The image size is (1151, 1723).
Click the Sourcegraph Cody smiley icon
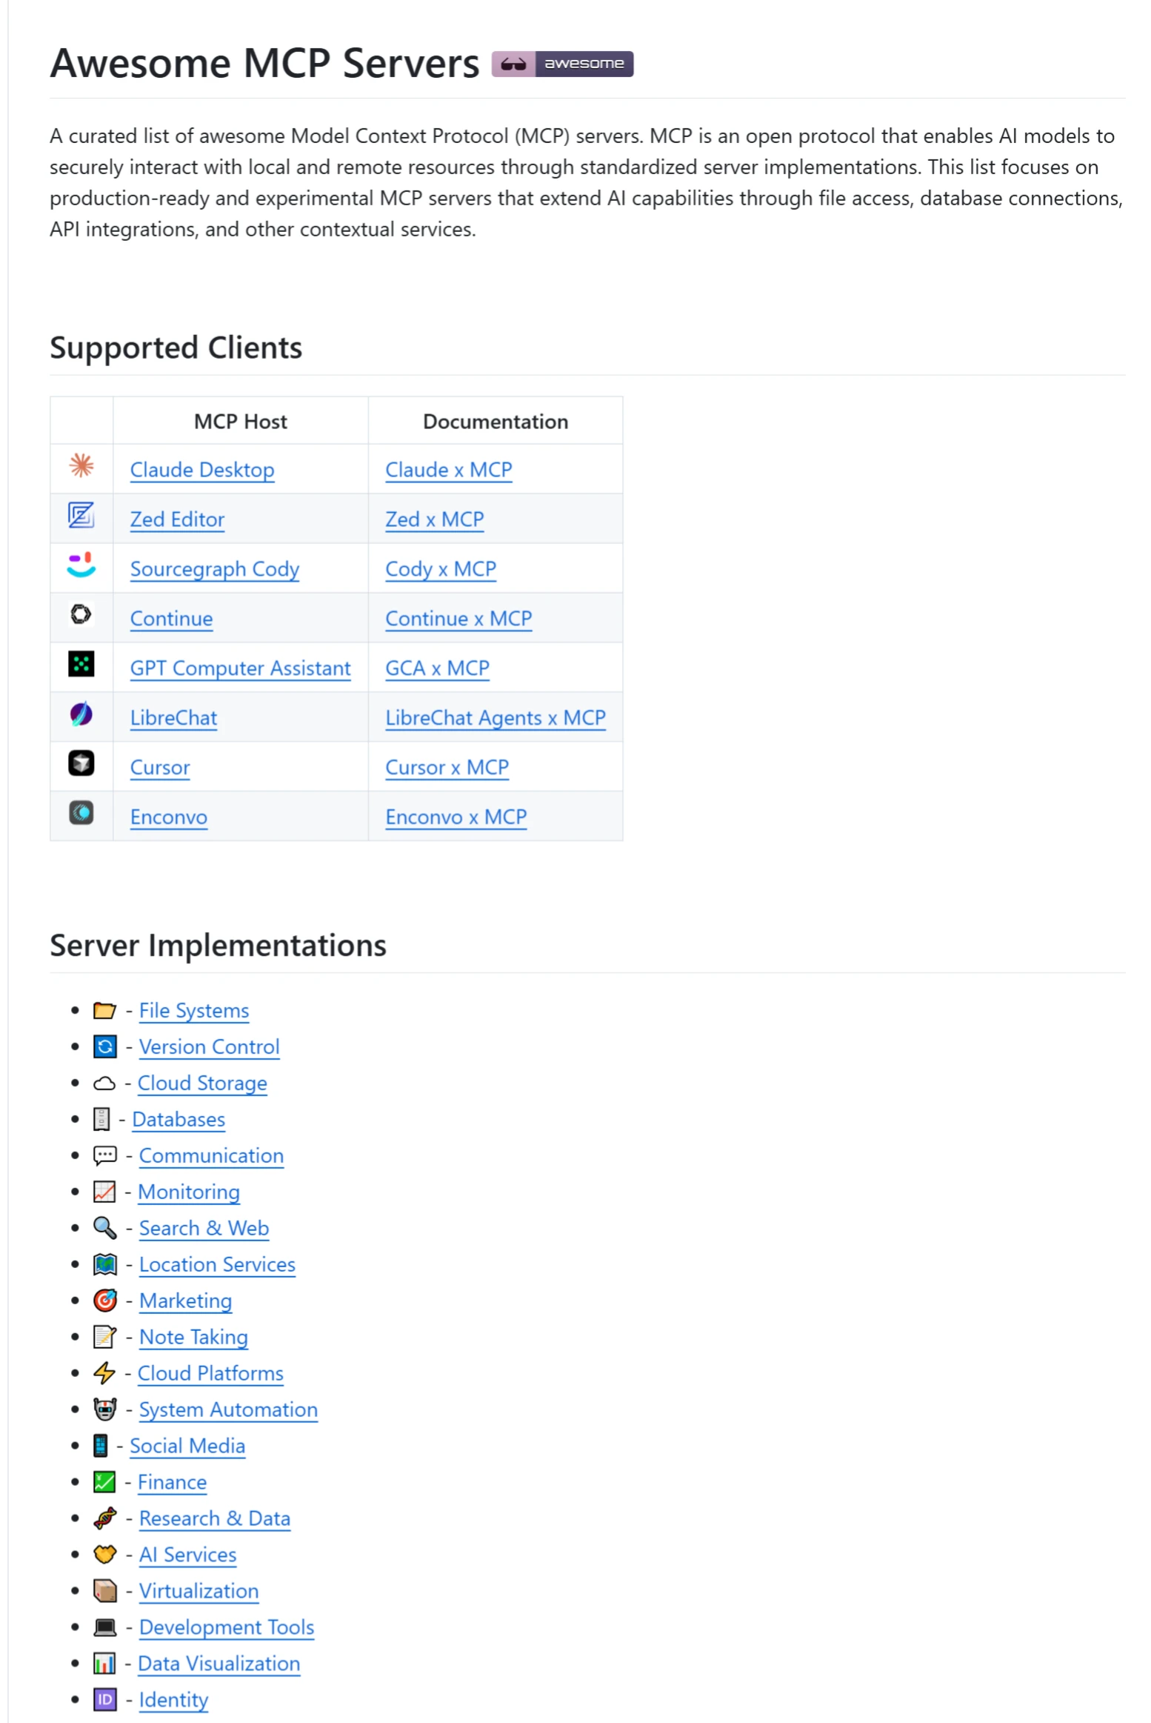point(81,565)
